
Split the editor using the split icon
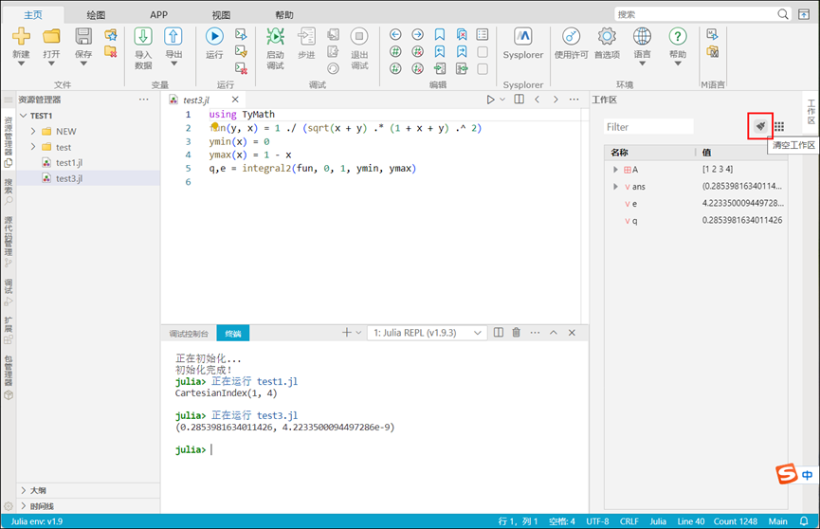519,99
